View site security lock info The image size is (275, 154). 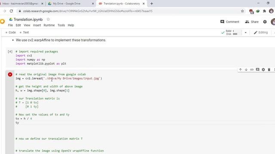[x=20, y=11]
